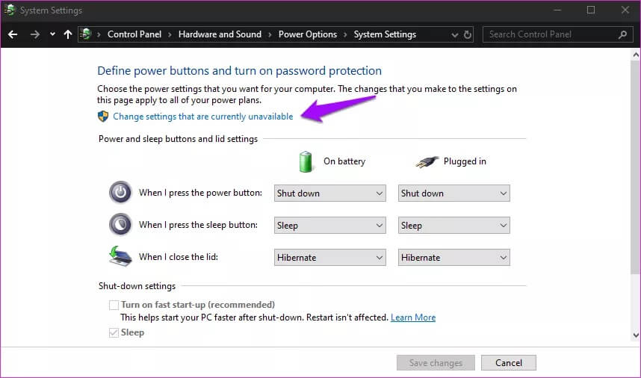Click the laptop lid close icon
641x378 pixels.
pos(120,257)
